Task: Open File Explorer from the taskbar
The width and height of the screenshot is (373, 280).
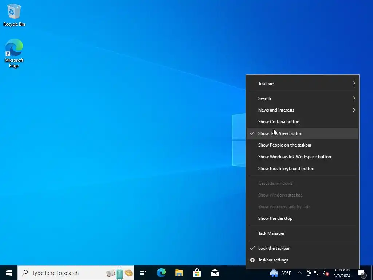Action: coord(179,273)
